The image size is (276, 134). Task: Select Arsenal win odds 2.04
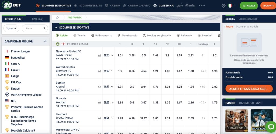(x=144, y=87)
